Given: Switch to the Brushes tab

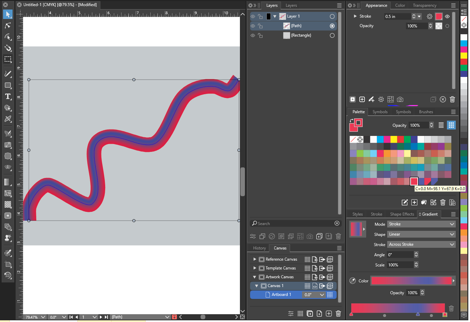Looking at the screenshot, I should [426, 112].
